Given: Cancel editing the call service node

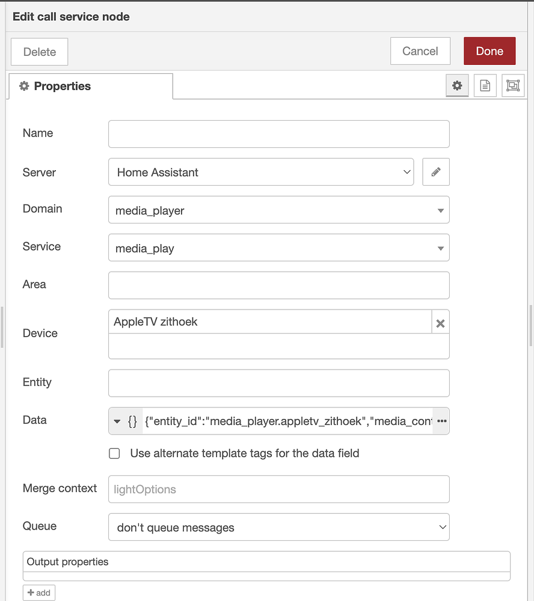Looking at the screenshot, I should [420, 51].
